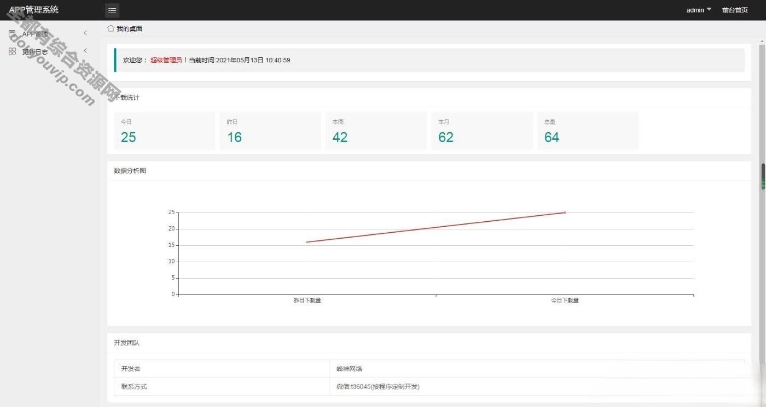The height and width of the screenshot is (407, 766).
Task: Click the 联系方式 table cell
Action: [222, 386]
